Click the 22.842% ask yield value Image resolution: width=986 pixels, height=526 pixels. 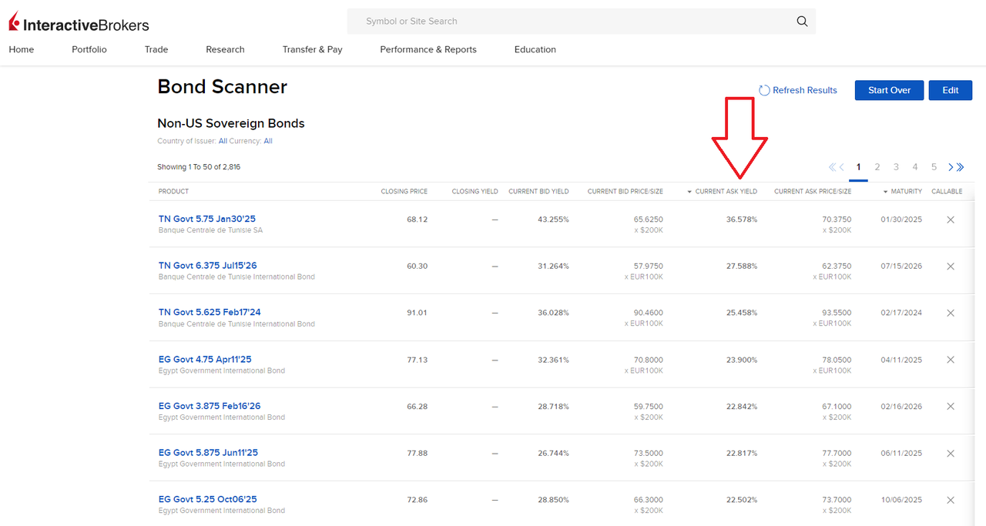pyautogui.click(x=742, y=407)
